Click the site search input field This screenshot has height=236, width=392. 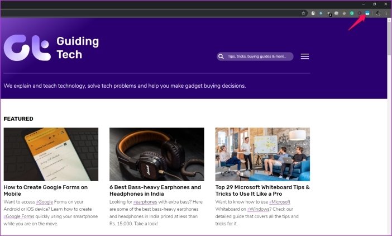[x=259, y=56]
